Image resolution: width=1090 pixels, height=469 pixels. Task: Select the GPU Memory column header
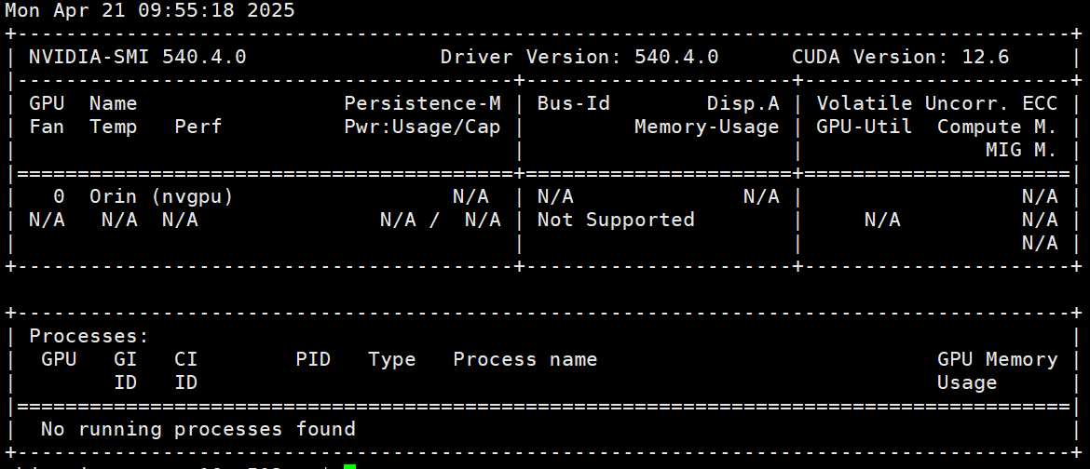[997, 359]
